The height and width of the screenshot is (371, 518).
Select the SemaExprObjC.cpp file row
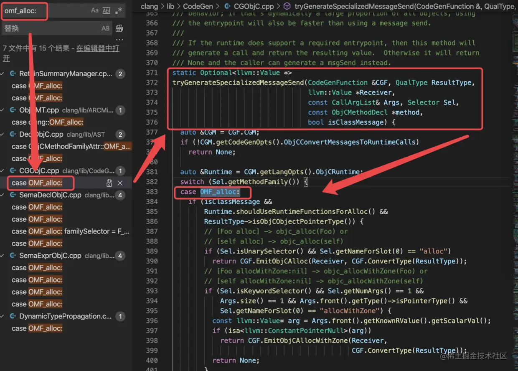pyautogui.click(x=66, y=256)
